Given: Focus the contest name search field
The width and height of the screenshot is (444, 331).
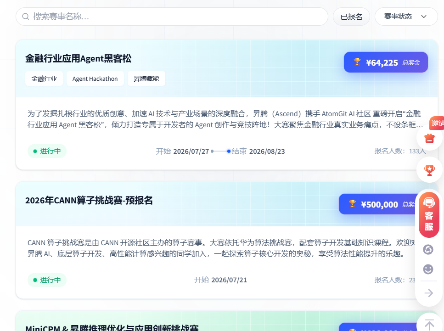Looking at the screenshot, I should tap(172, 17).
